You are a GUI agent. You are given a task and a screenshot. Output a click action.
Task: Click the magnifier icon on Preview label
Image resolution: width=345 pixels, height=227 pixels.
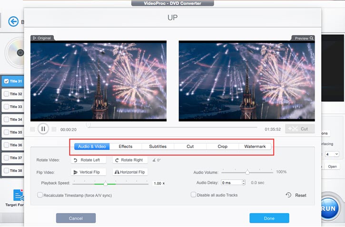coord(312,38)
